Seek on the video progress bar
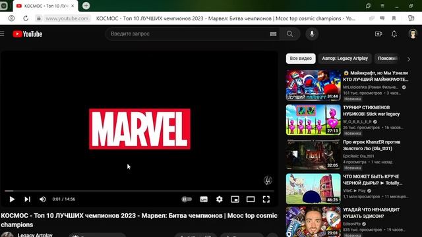 coord(139,191)
